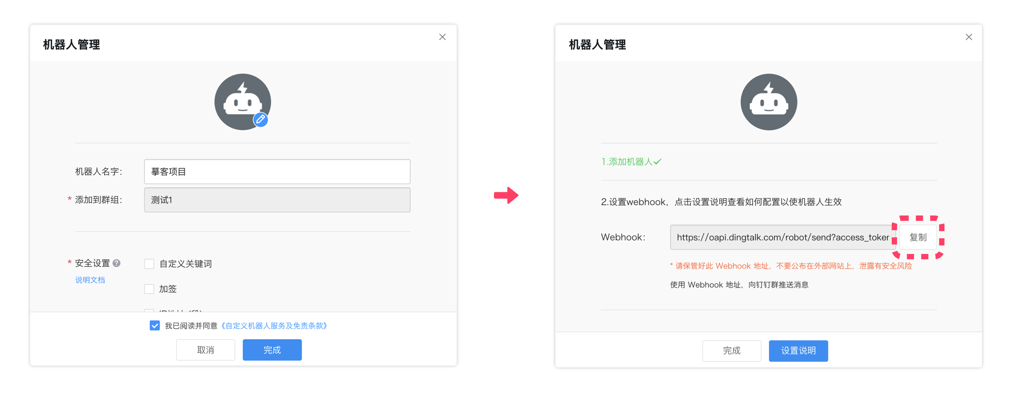The width and height of the screenshot is (1013, 397).
Task: Click the blue 完成 button beside 取消
Action: tap(272, 350)
